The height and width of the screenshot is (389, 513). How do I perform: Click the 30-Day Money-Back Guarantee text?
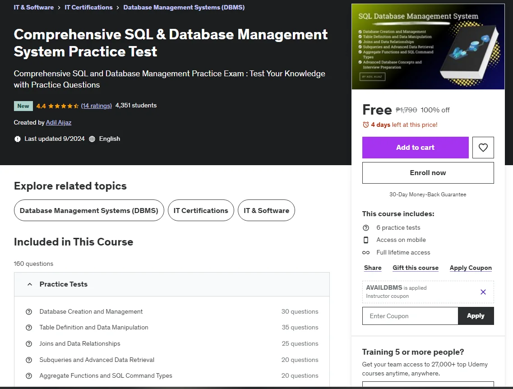[428, 194]
